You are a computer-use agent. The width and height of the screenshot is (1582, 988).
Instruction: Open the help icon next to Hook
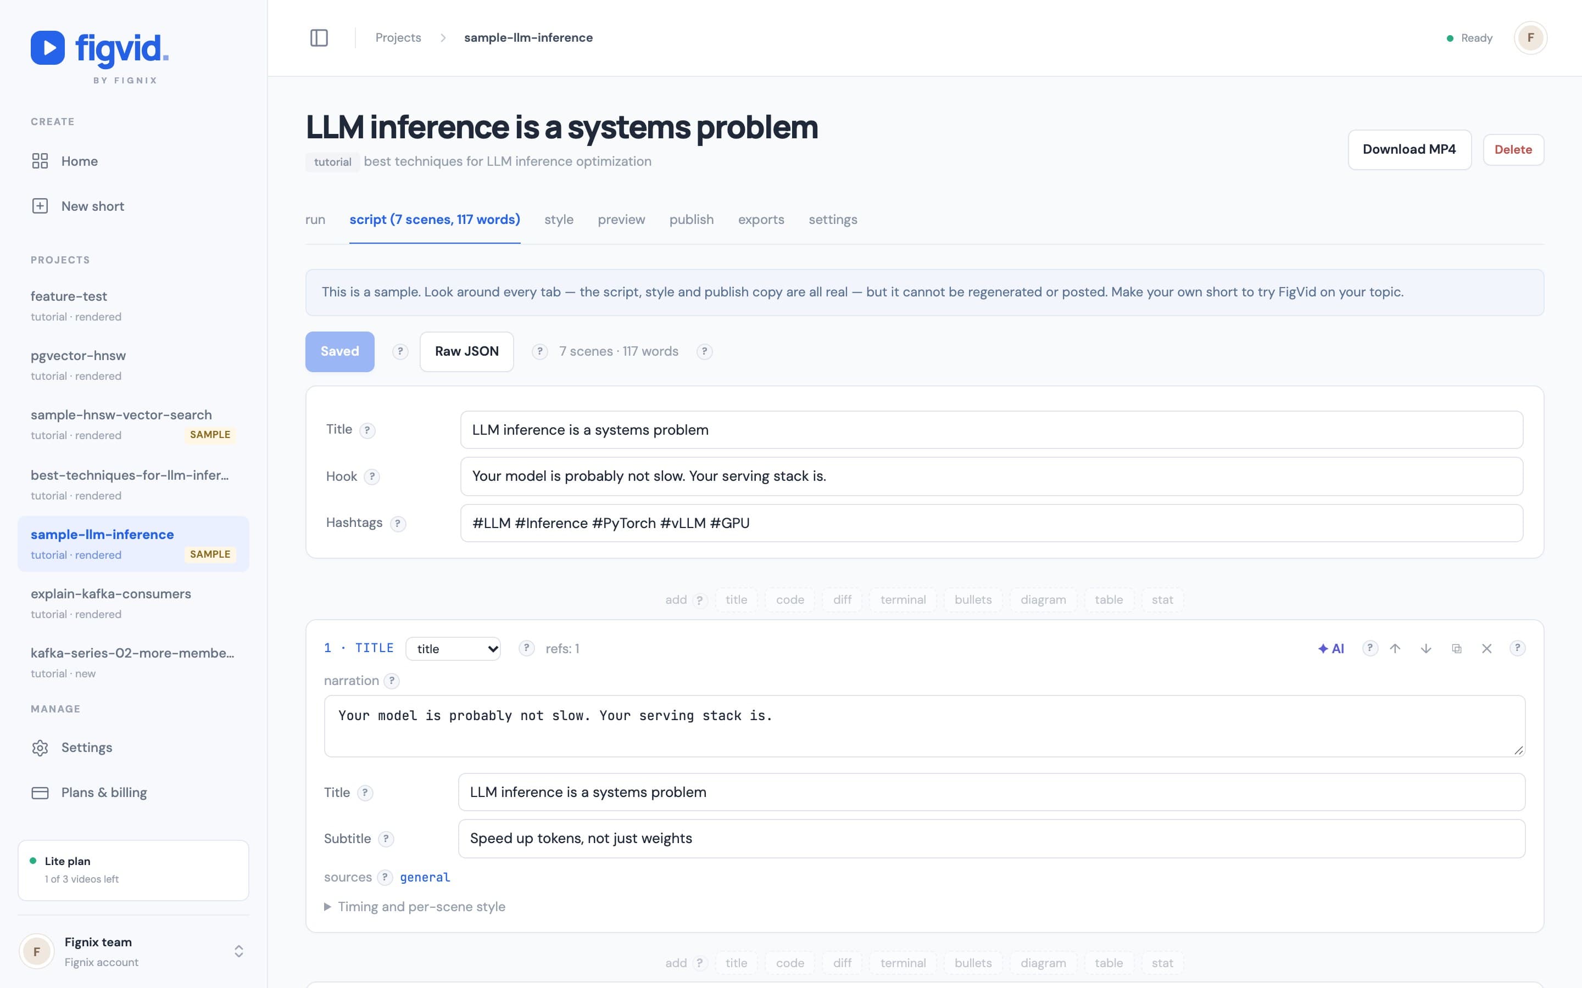372,476
